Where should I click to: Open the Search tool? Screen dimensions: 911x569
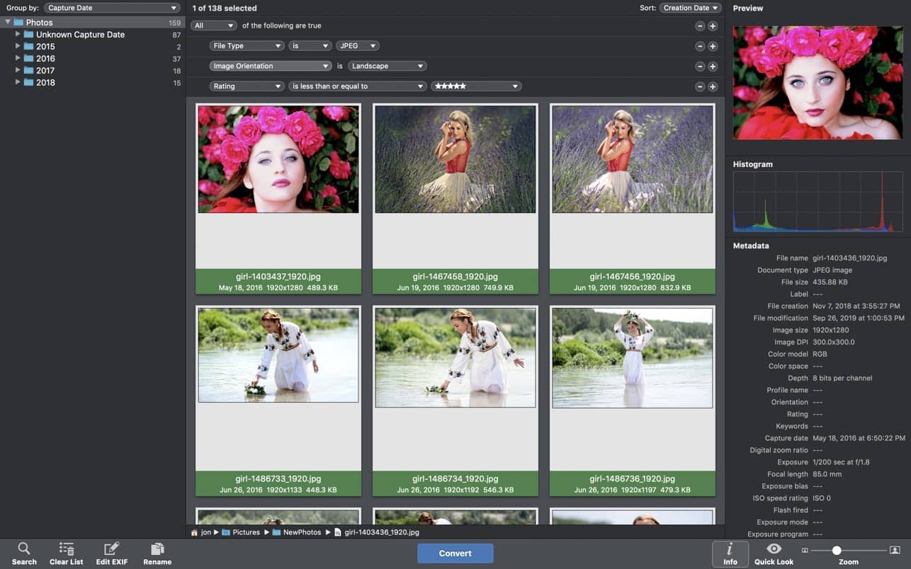(x=24, y=553)
